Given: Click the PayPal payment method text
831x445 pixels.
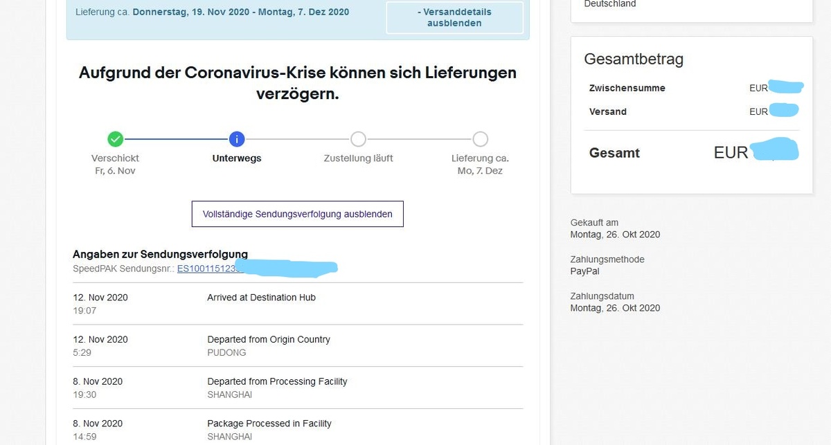Looking at the screenshot, I should [x=584, y=271].
